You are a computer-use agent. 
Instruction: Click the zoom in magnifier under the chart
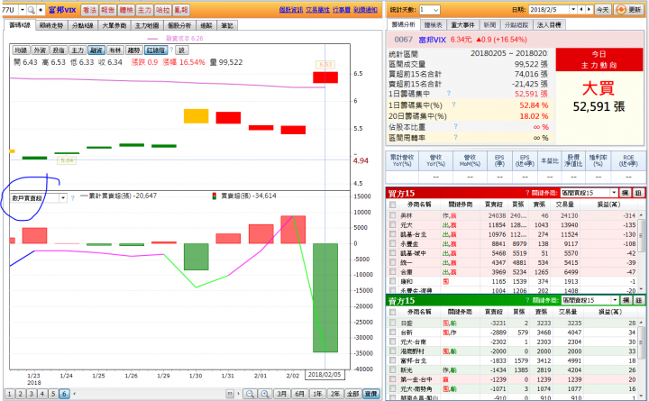click(265, 394)
